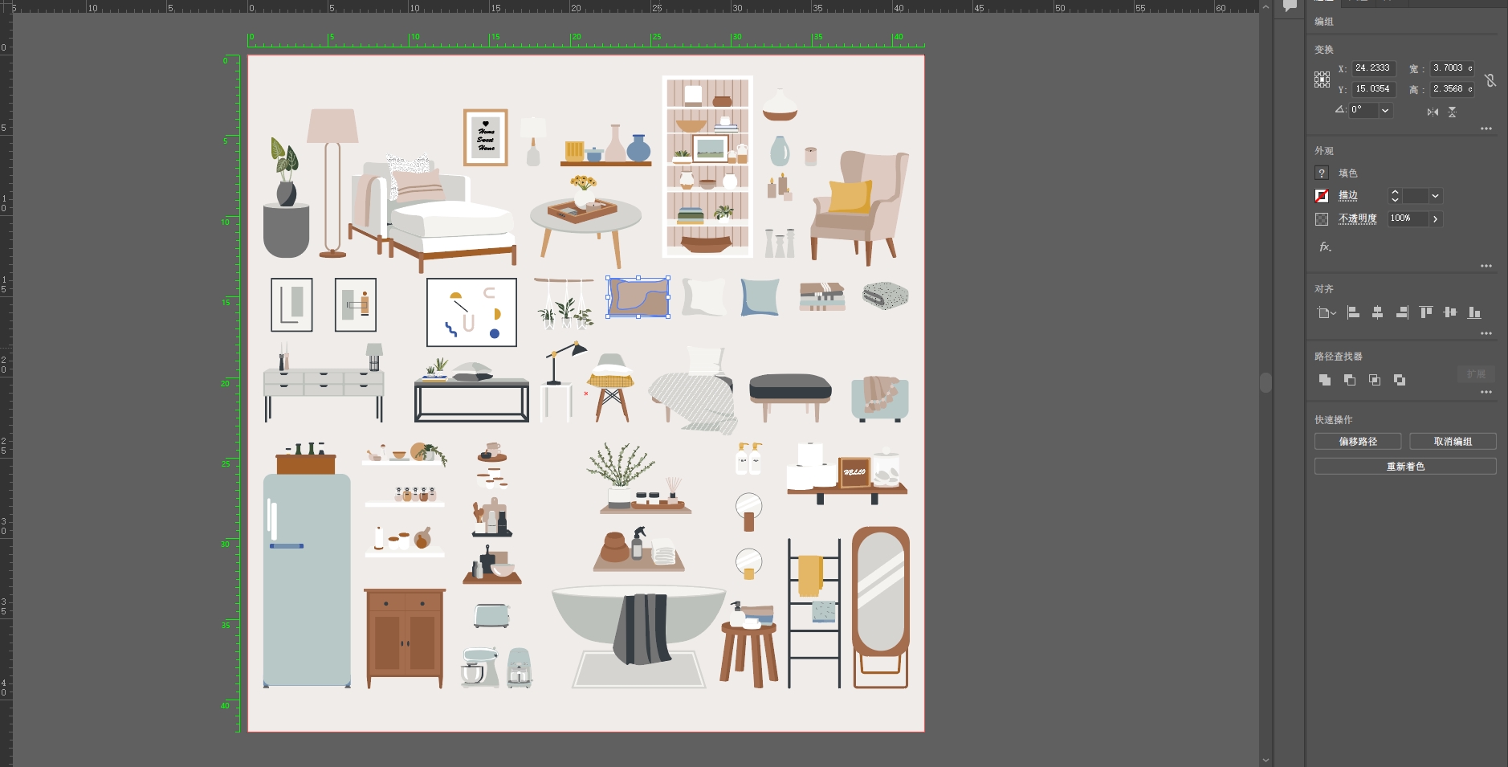This screenshot has height=767, width=1508.
Task: Toggle constrain width and height proportions link
Action: [x=1490, y=80]
